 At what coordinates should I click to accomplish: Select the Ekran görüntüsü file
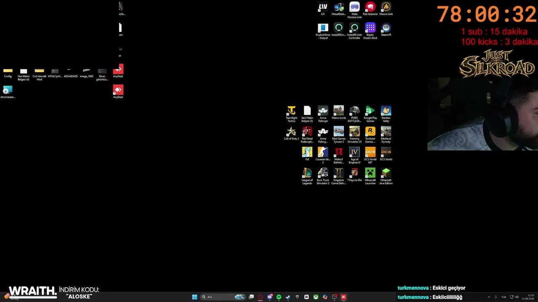coord(102,74)
